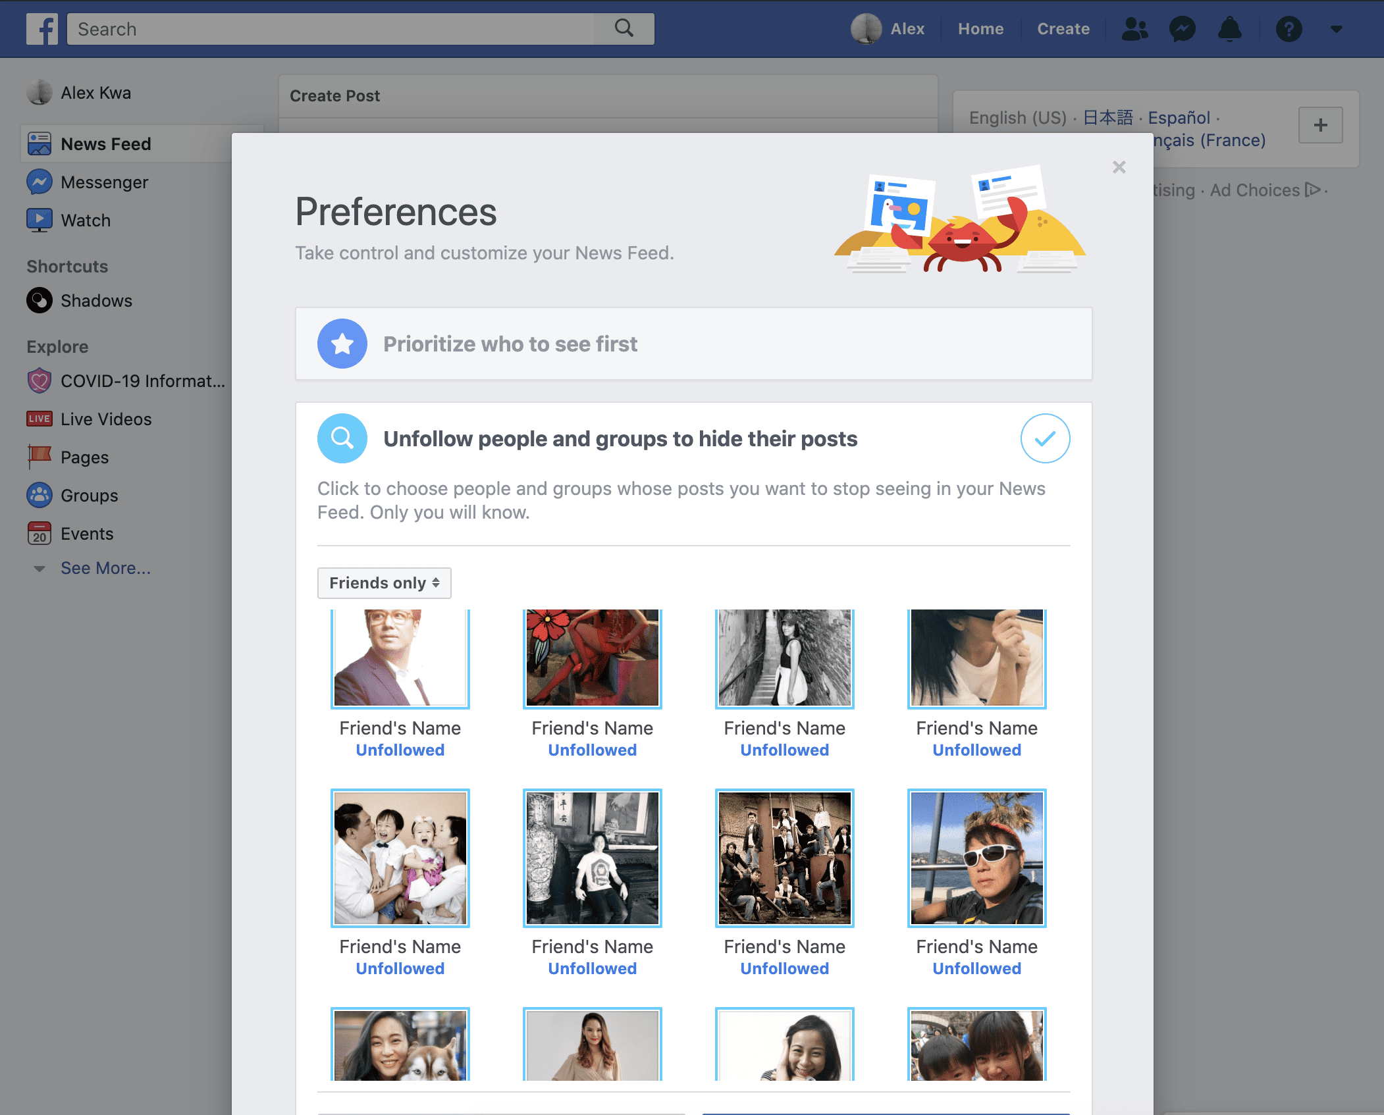Open Alex Kwa profile link in sidebar
Screen dimensions: 1384x1115
(x=95, y=93)
